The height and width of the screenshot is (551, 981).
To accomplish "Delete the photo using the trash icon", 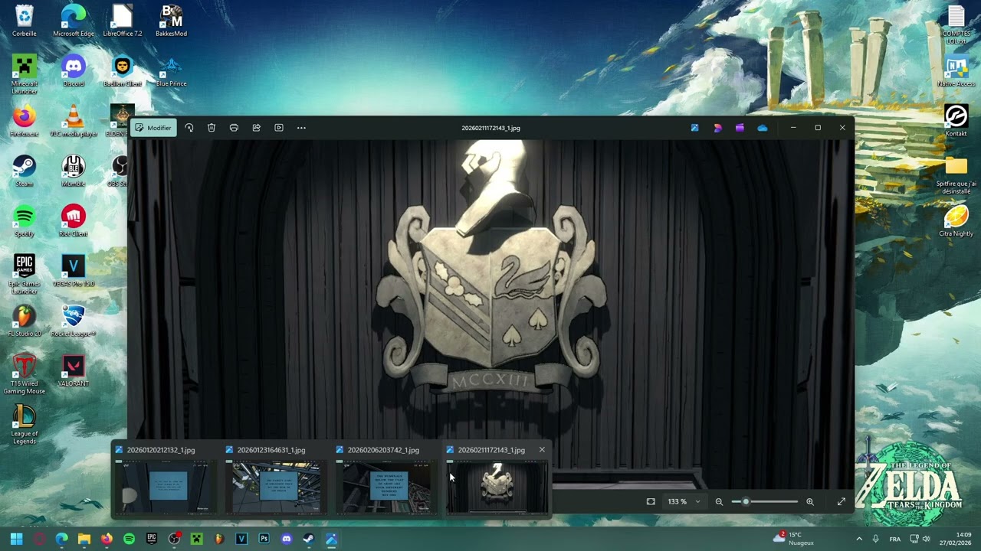I will (212, 128).
